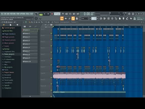Click the browser search icon
This screenshot has height=109, width=145.
click(7, 22)
